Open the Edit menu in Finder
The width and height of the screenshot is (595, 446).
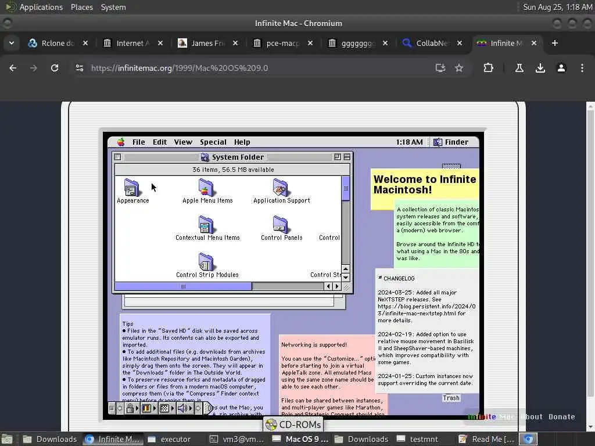160,142
